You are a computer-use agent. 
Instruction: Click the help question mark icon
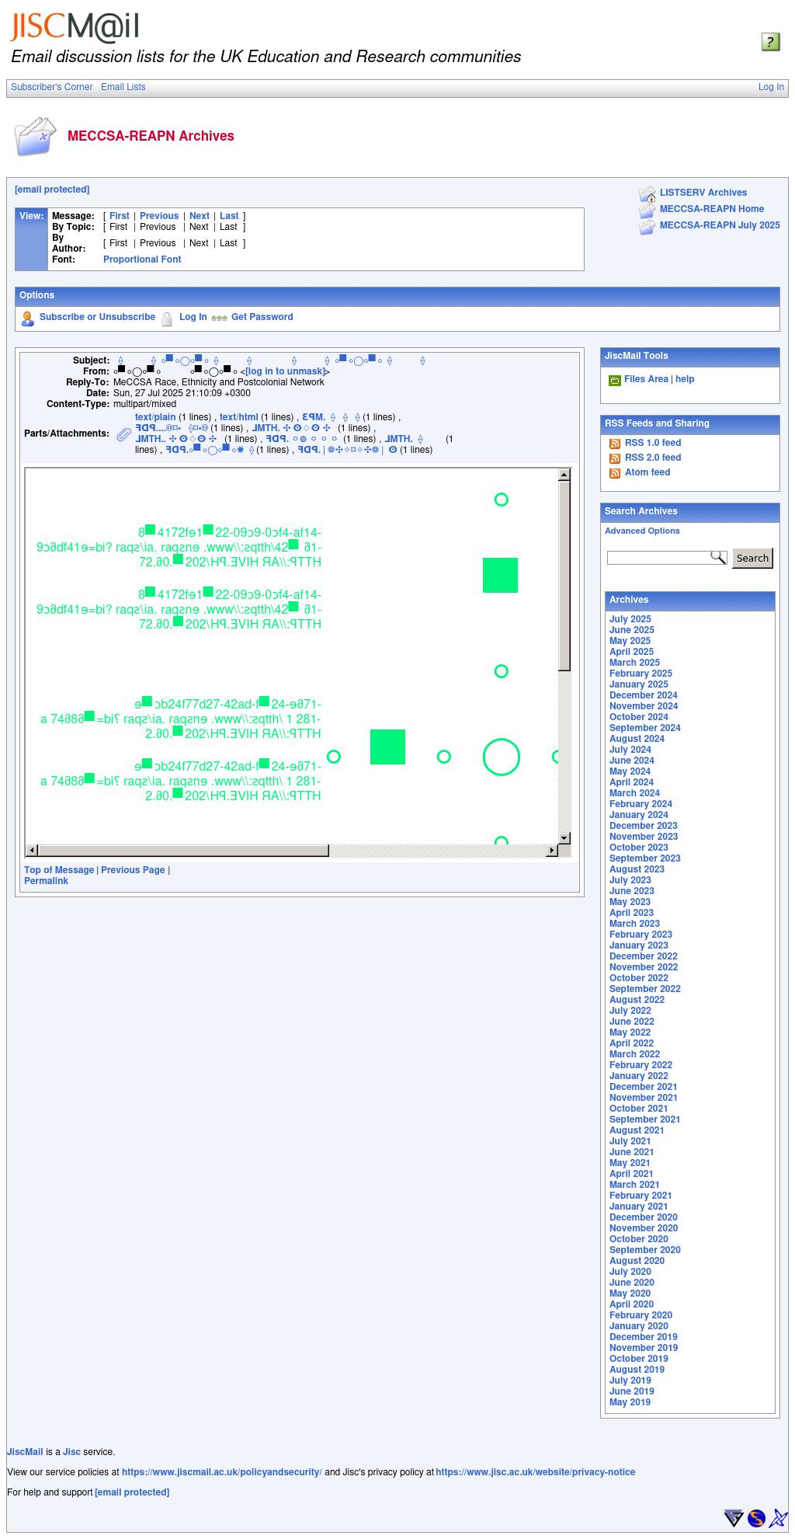[769, 42]
